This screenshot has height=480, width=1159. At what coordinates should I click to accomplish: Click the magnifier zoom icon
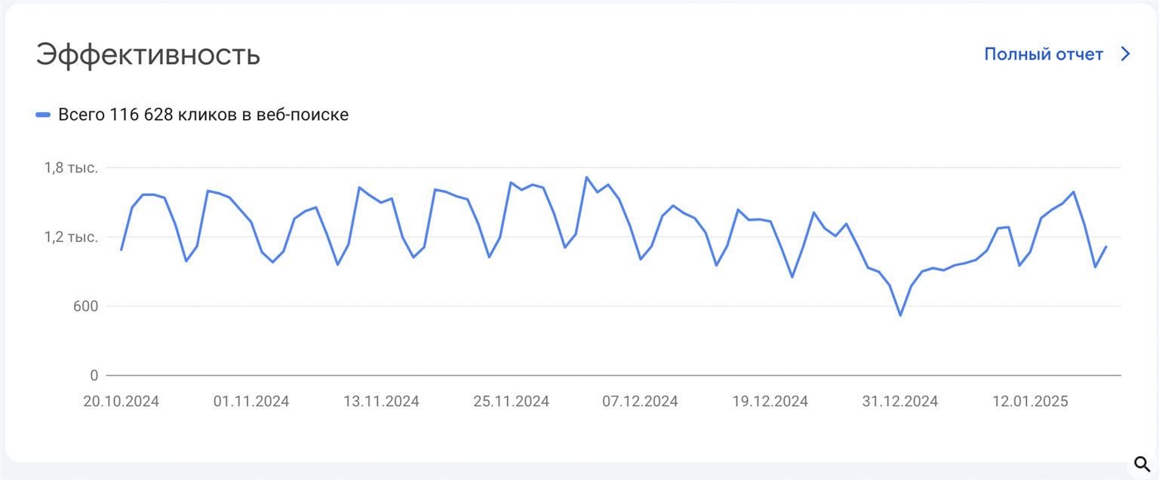(x=1141, y=463)
